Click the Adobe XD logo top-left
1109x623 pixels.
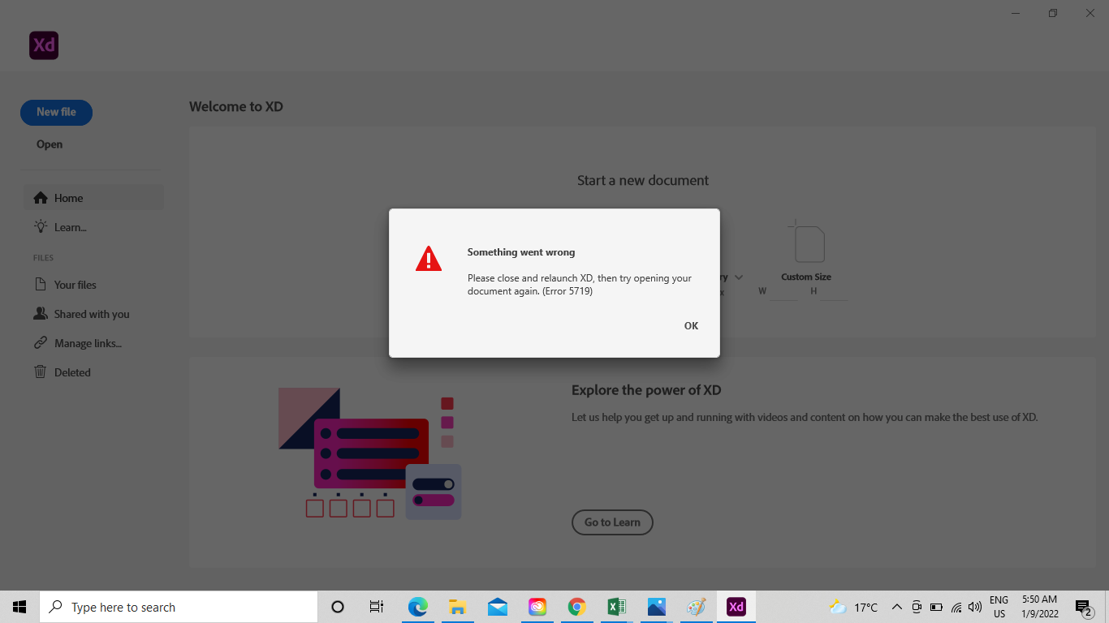coord(43,45)
